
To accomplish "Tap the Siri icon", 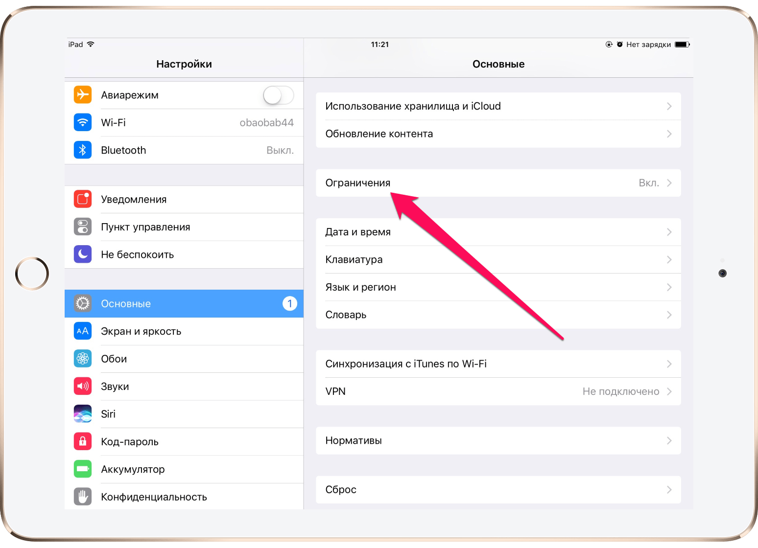I will 83,413.
